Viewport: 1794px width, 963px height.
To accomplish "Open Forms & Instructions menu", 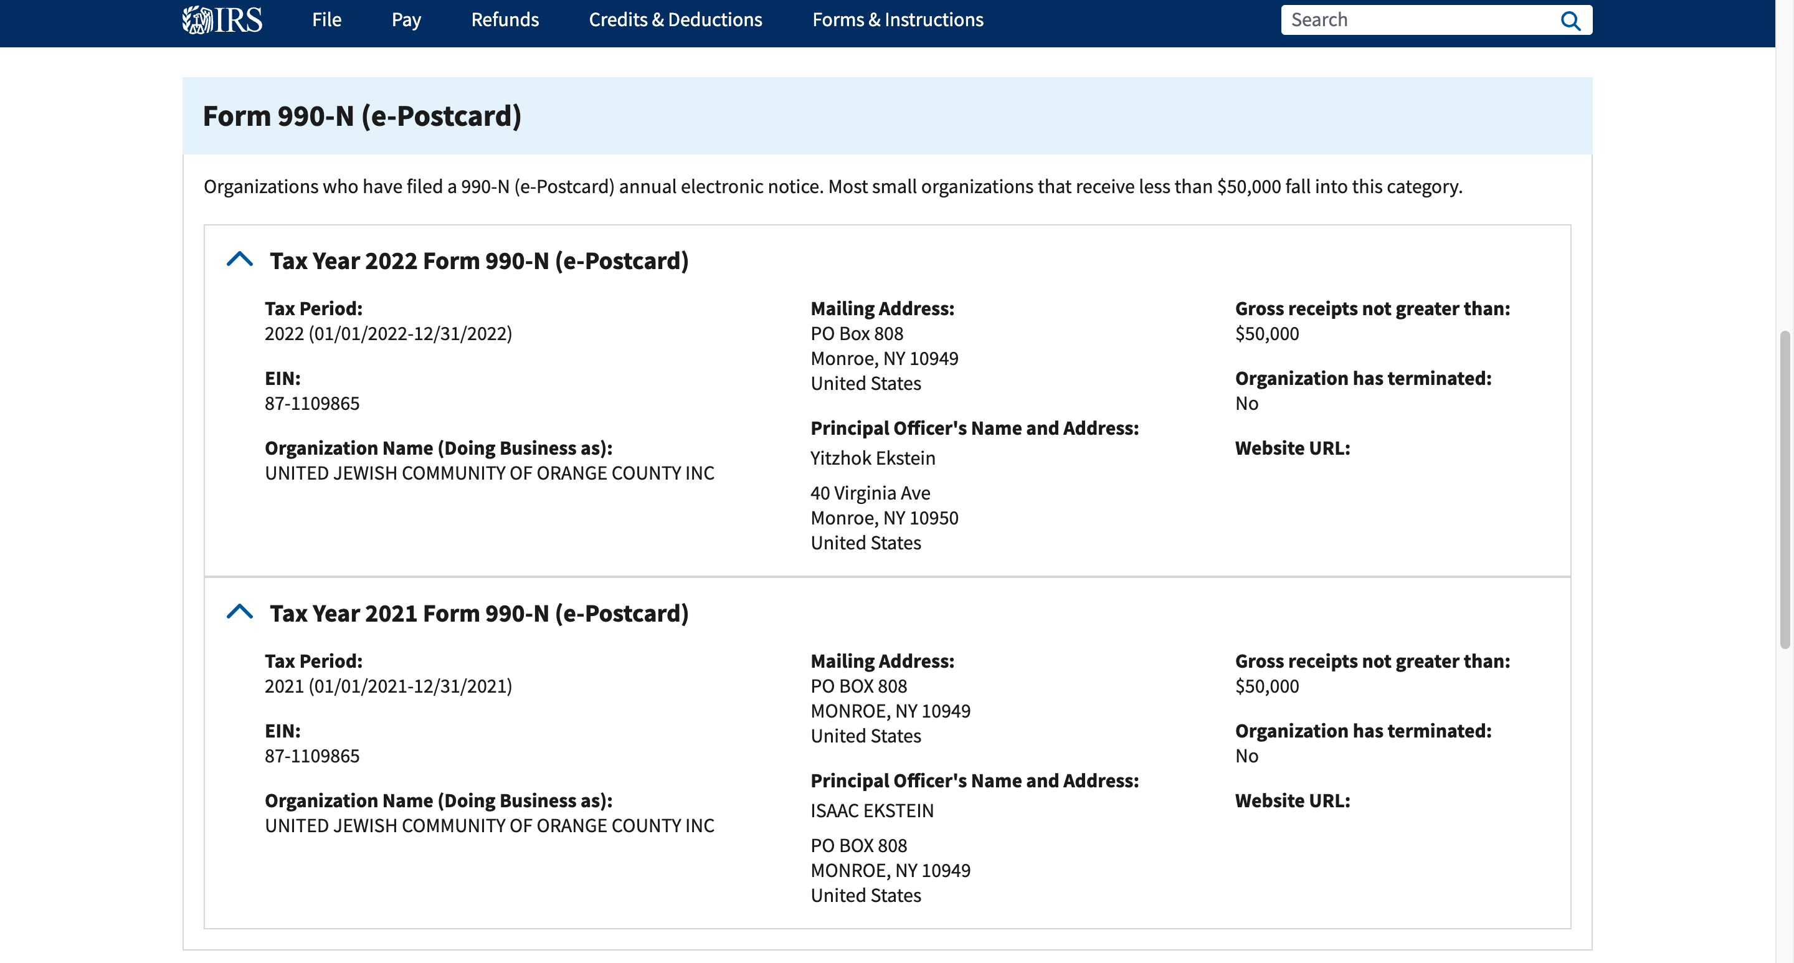I will (x=897, y=19).
